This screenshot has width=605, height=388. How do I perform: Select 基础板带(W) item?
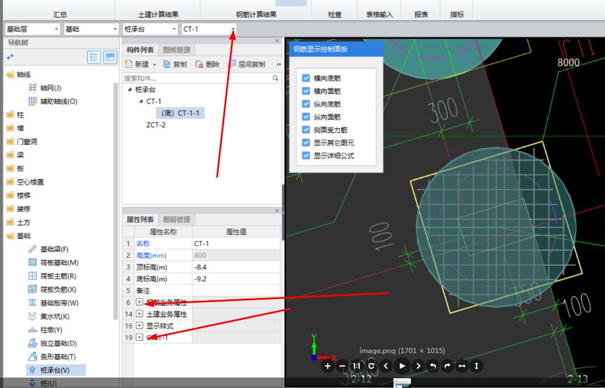pos(53,303)
